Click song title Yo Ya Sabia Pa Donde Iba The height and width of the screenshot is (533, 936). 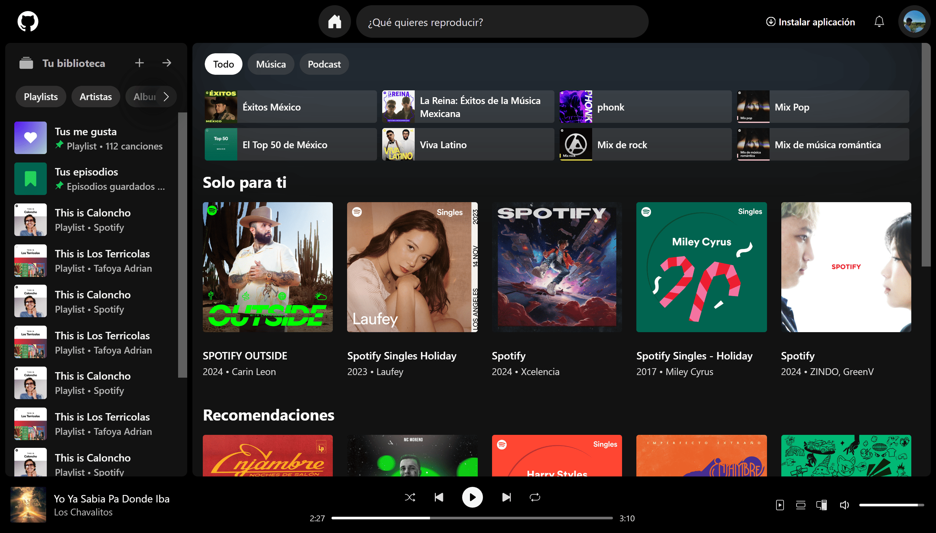pyautogui.click(x=112, y=498)
